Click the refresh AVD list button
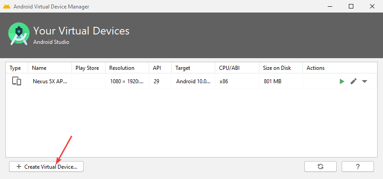 321,166
